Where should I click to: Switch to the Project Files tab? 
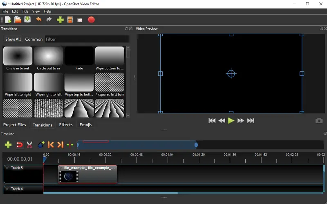click(15, 125)
